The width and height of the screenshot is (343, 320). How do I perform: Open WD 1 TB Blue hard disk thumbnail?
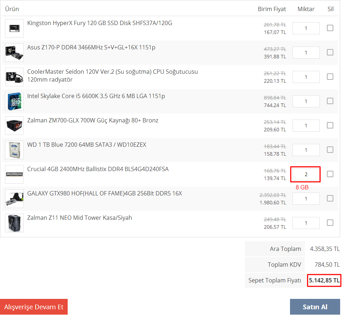tap(14, 150)
